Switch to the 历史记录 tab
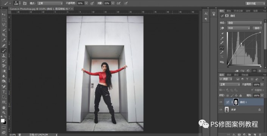Viewport: 267px width, 136px height. pos(238,11)
